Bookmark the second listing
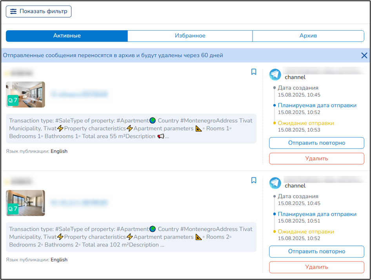 [x=254, y=180]
